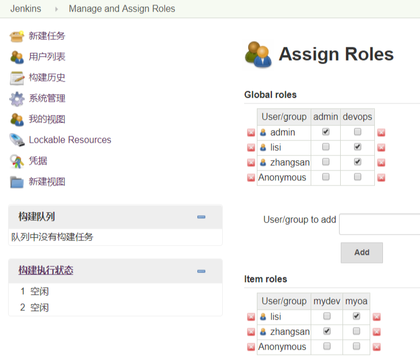Check mydev item role for lisi
420x360 pixels.
(x=327, y=316)
